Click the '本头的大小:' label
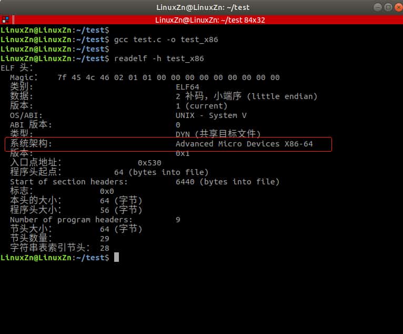 (36, 200)
